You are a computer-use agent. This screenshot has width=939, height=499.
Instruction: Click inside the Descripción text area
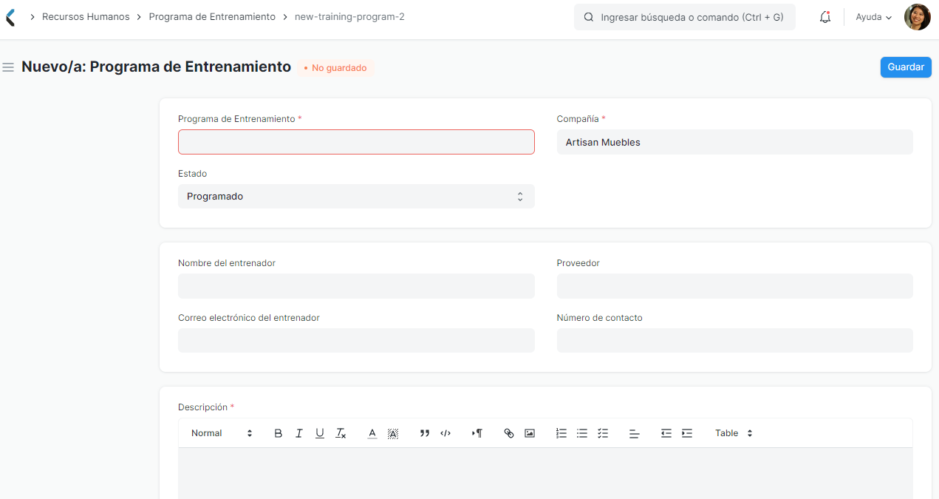point(545,473)
